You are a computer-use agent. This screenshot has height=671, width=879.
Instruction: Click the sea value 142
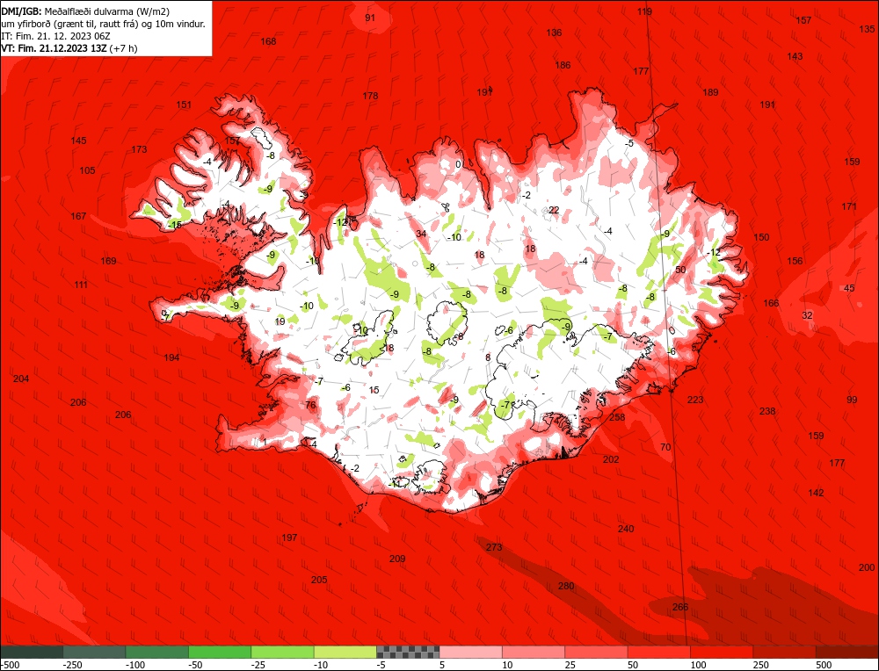tap(817, 493)
